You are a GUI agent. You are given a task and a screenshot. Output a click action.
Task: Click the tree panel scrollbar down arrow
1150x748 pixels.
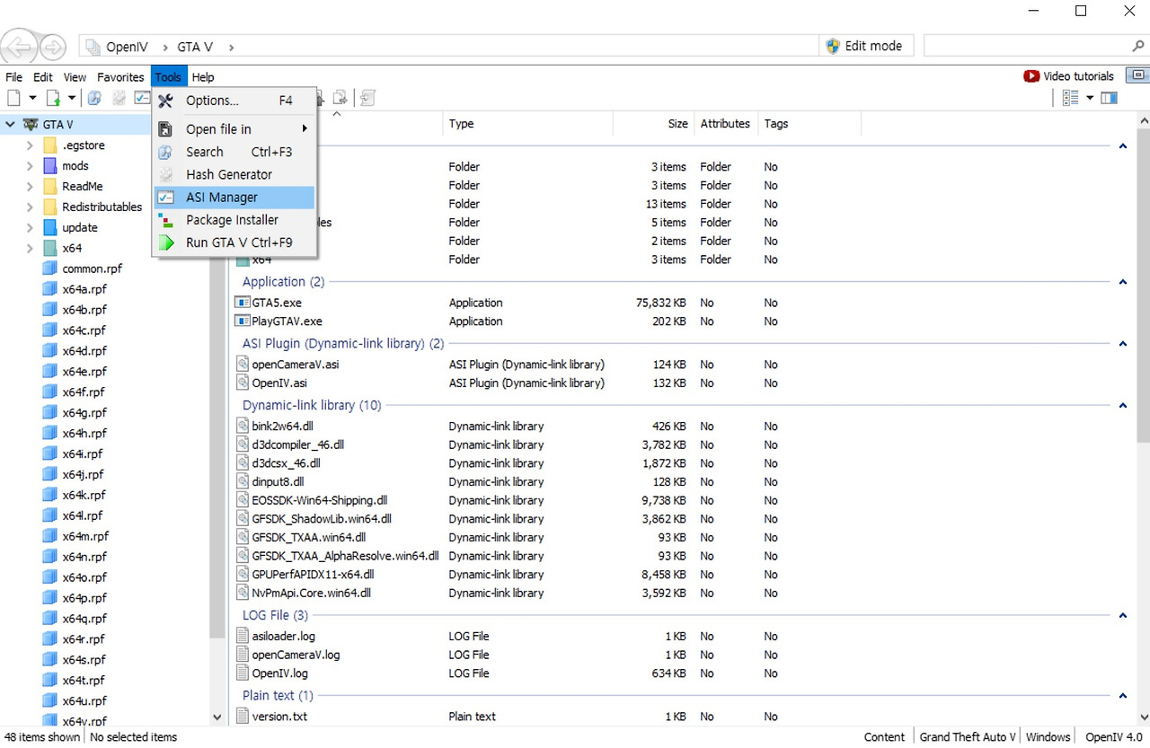(x=217, y=717)
